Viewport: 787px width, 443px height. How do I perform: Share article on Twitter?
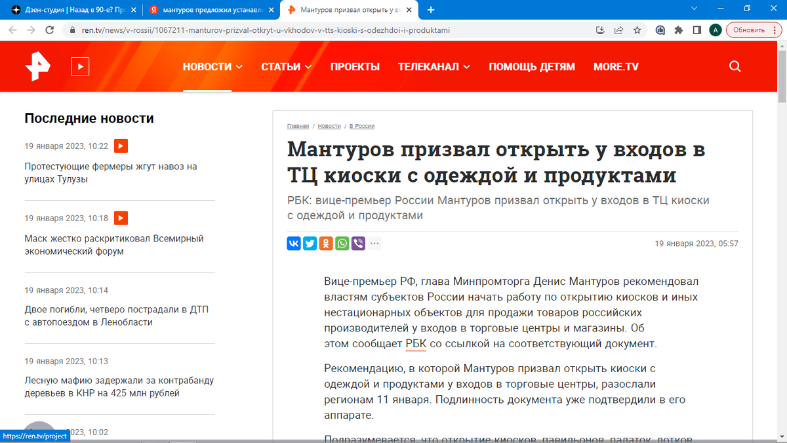pos(310,243)
